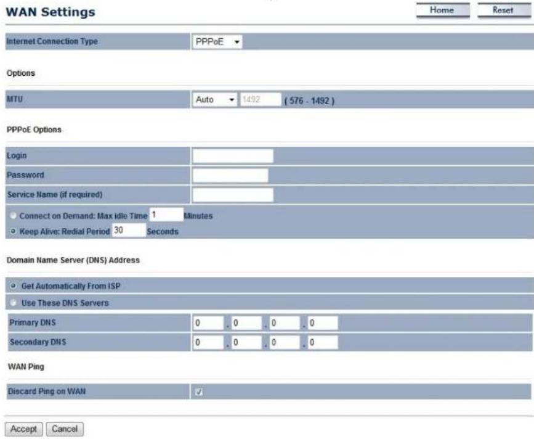534x439 pixels.
Task: Focus the Password input field
Action: click(230, 176)
